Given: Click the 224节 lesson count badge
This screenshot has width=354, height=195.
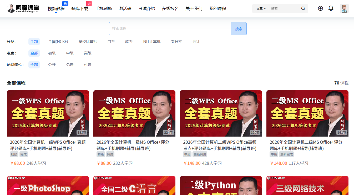Looking at the screenshot, I should [168, 132].
